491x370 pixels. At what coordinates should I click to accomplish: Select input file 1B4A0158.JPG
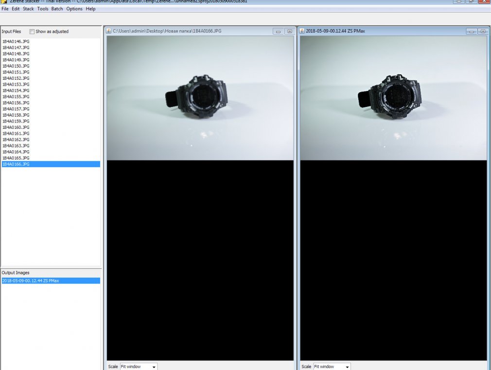(x=51, y=115)
